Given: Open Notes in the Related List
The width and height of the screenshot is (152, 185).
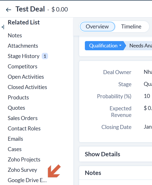Looking at the screenshot, I should (x=15, y=35).
